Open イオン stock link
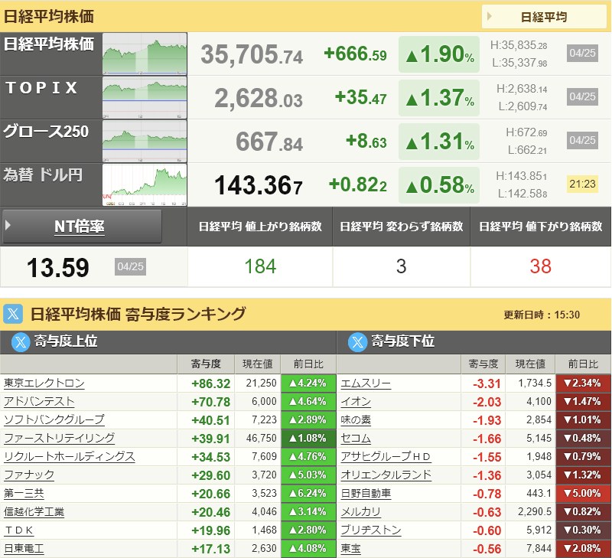 (x=356, y=401)
